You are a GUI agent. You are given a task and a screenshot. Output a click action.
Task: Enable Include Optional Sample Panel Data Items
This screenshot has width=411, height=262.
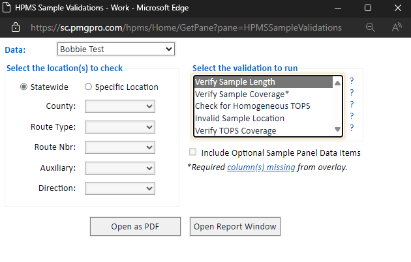pyautogui.click(x=193, y=152)
